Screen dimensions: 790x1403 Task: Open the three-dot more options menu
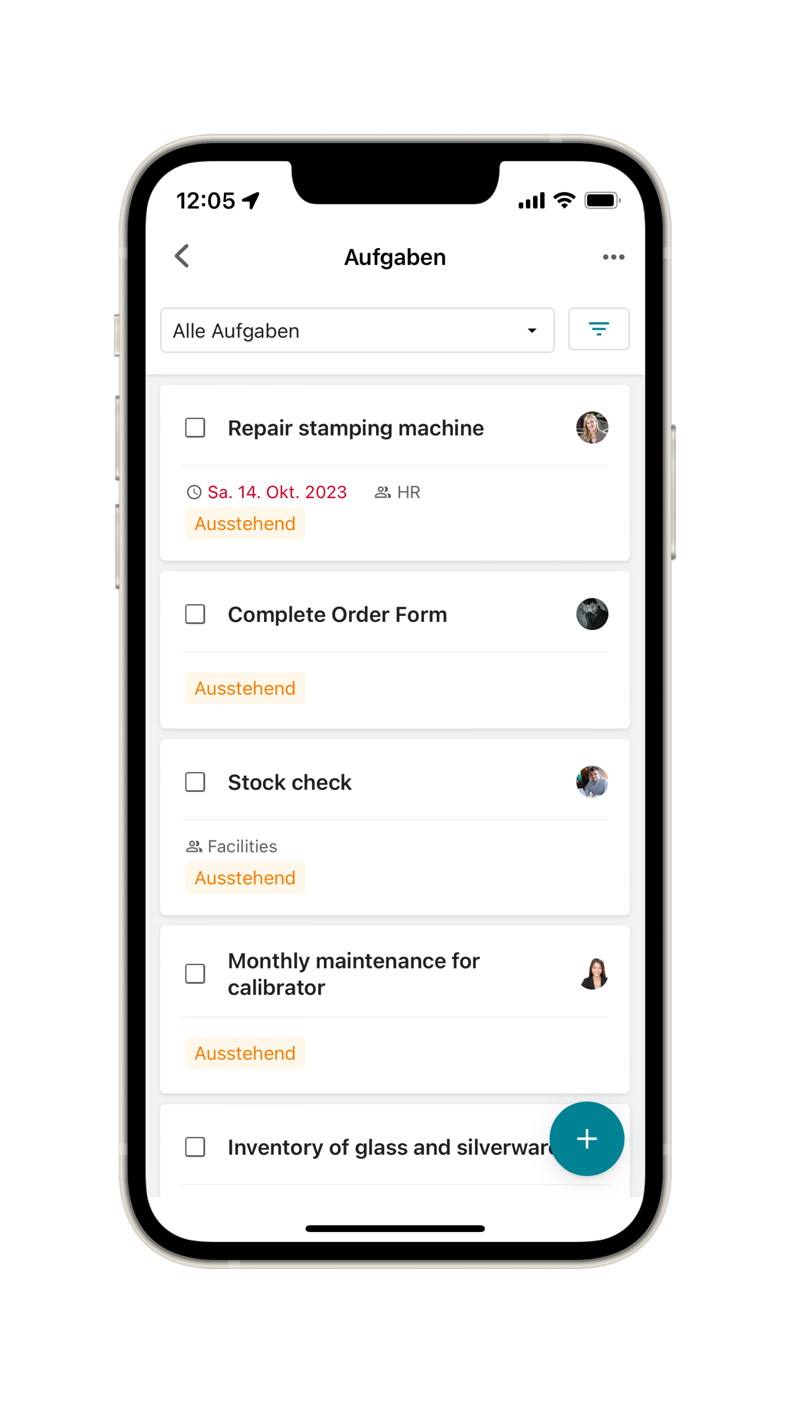coord(613,257)
